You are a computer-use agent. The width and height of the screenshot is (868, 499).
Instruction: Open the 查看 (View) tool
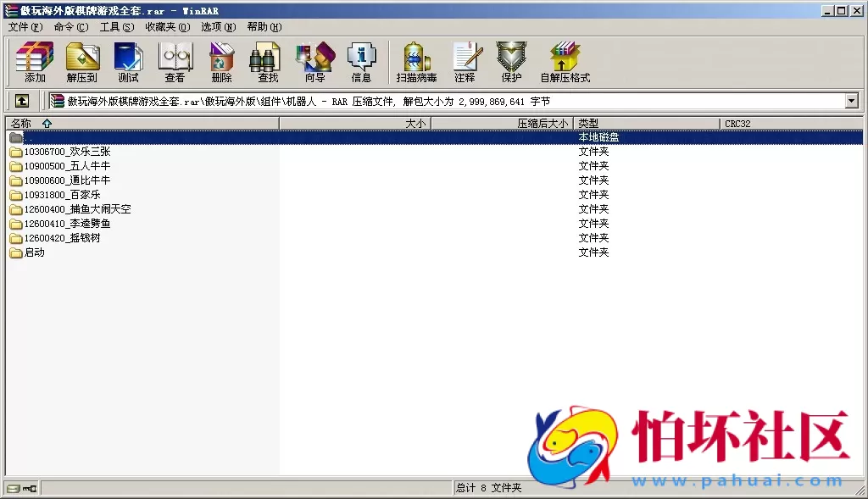click(x=175, y=61)
